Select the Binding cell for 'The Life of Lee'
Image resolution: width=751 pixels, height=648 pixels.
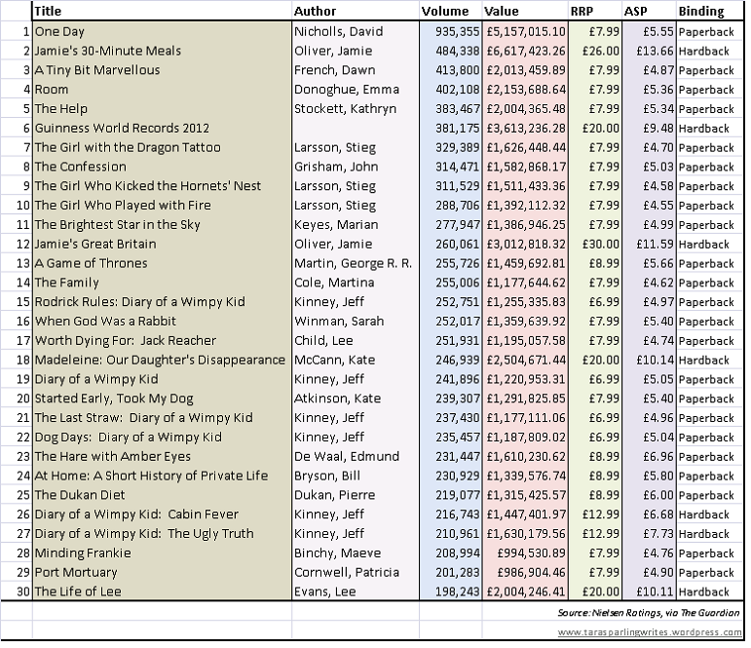703,591
